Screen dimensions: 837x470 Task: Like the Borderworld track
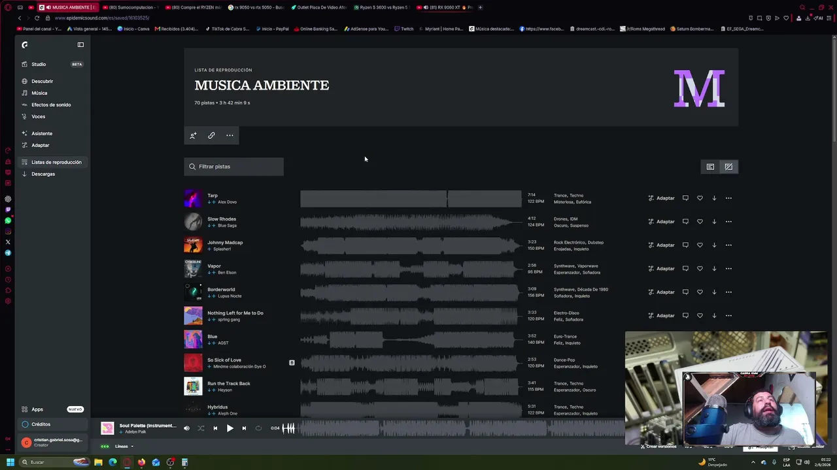click(x=700, y=292)
